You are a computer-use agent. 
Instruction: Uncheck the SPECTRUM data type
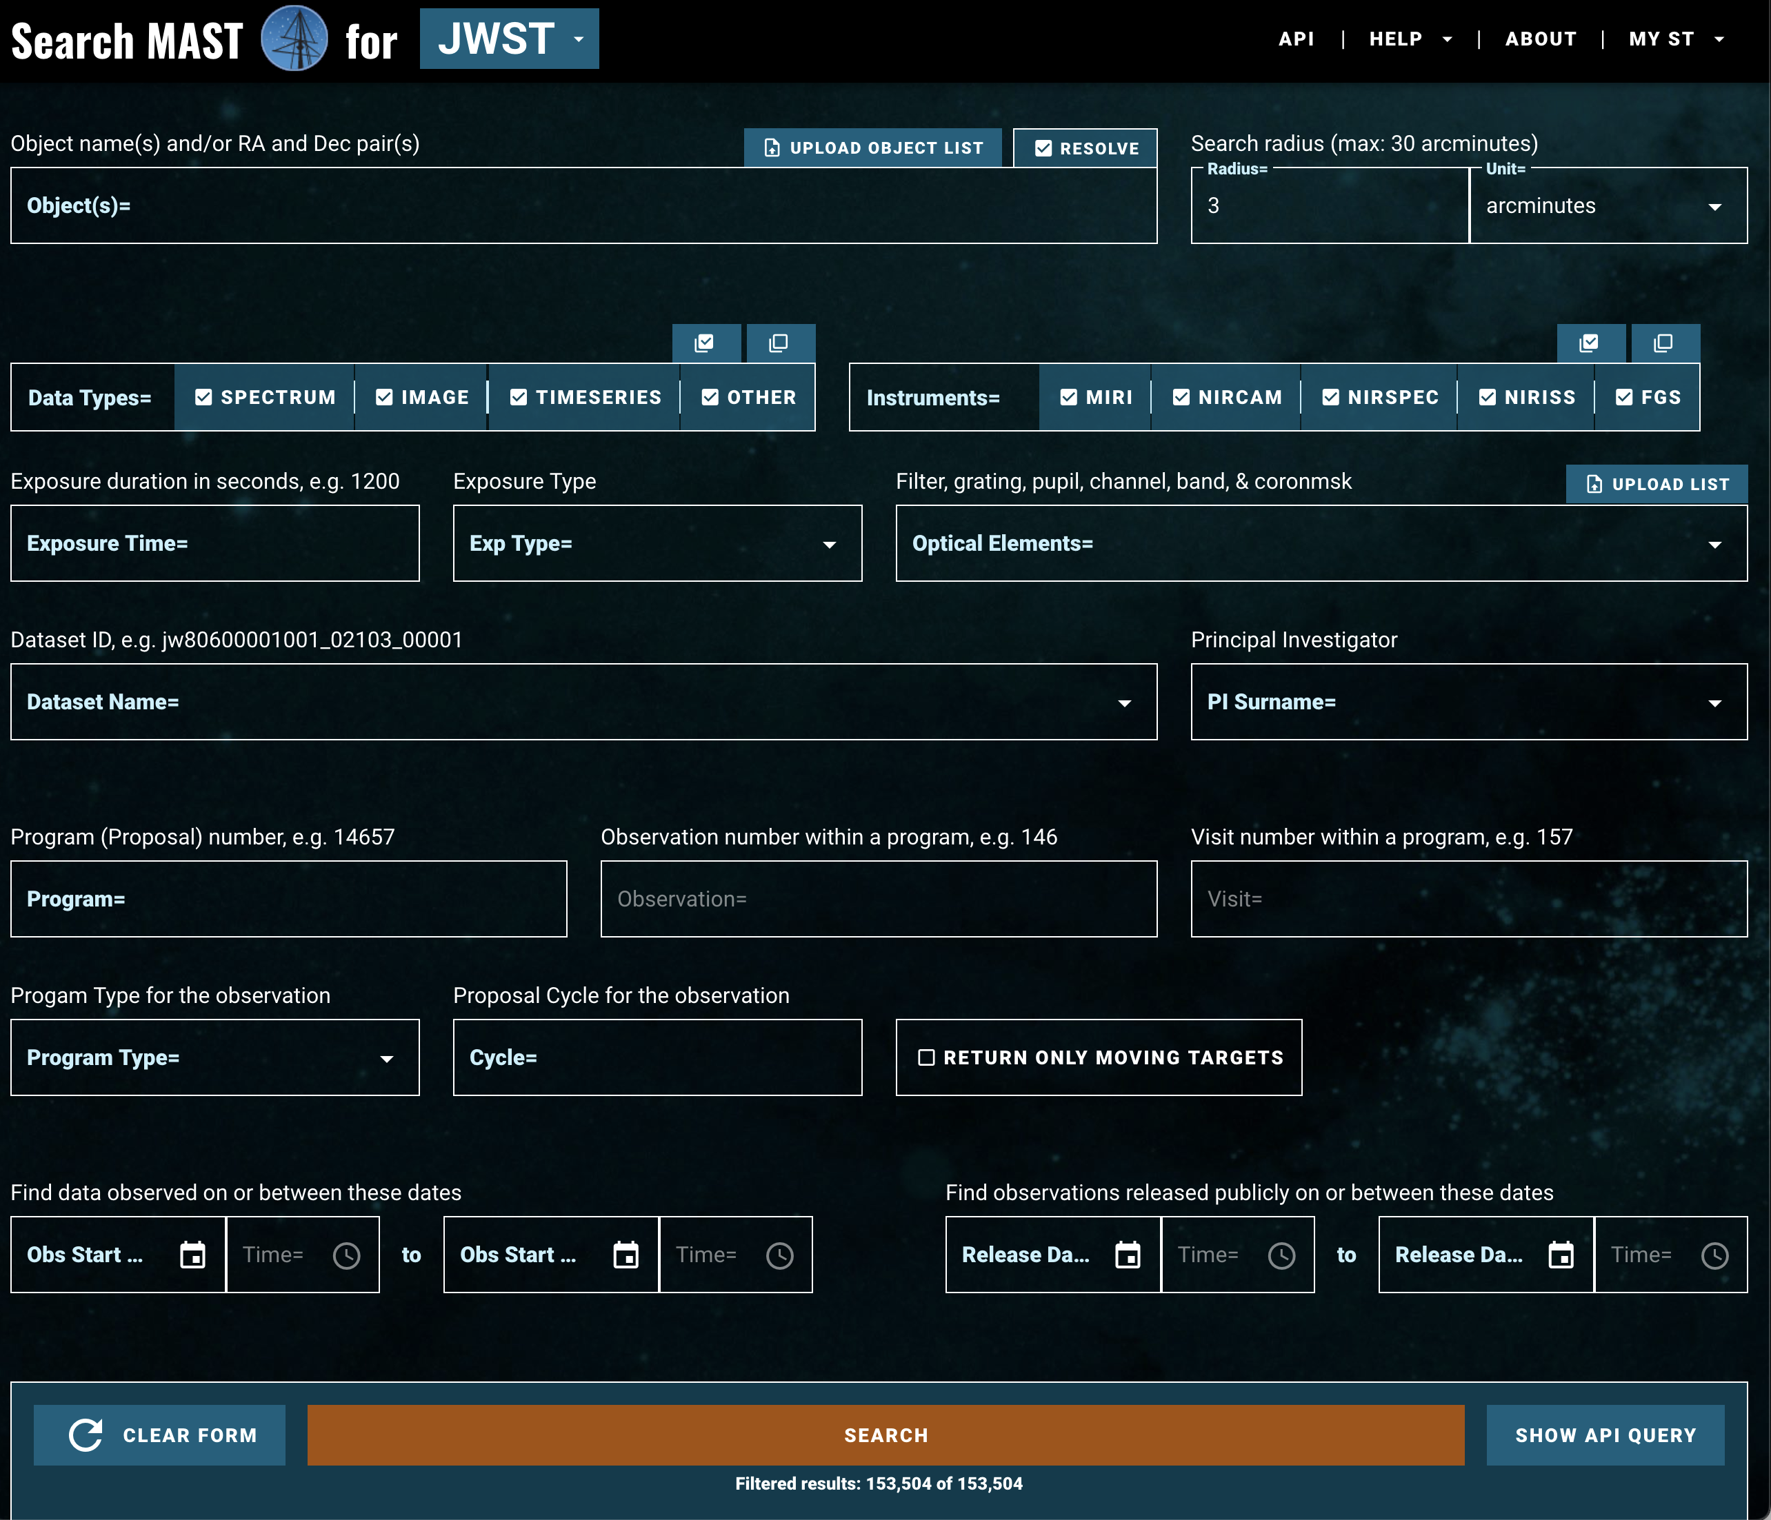pos(264,397)
